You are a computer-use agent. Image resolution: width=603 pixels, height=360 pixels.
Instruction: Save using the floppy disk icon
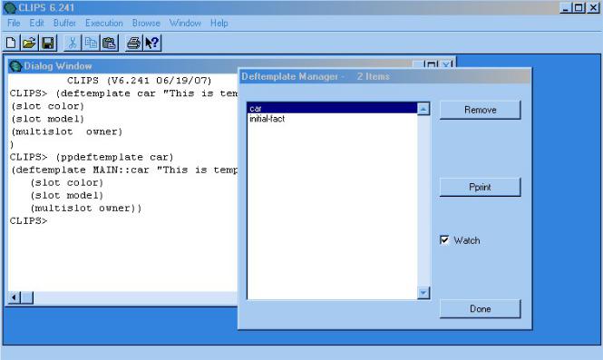click(48, 43)
